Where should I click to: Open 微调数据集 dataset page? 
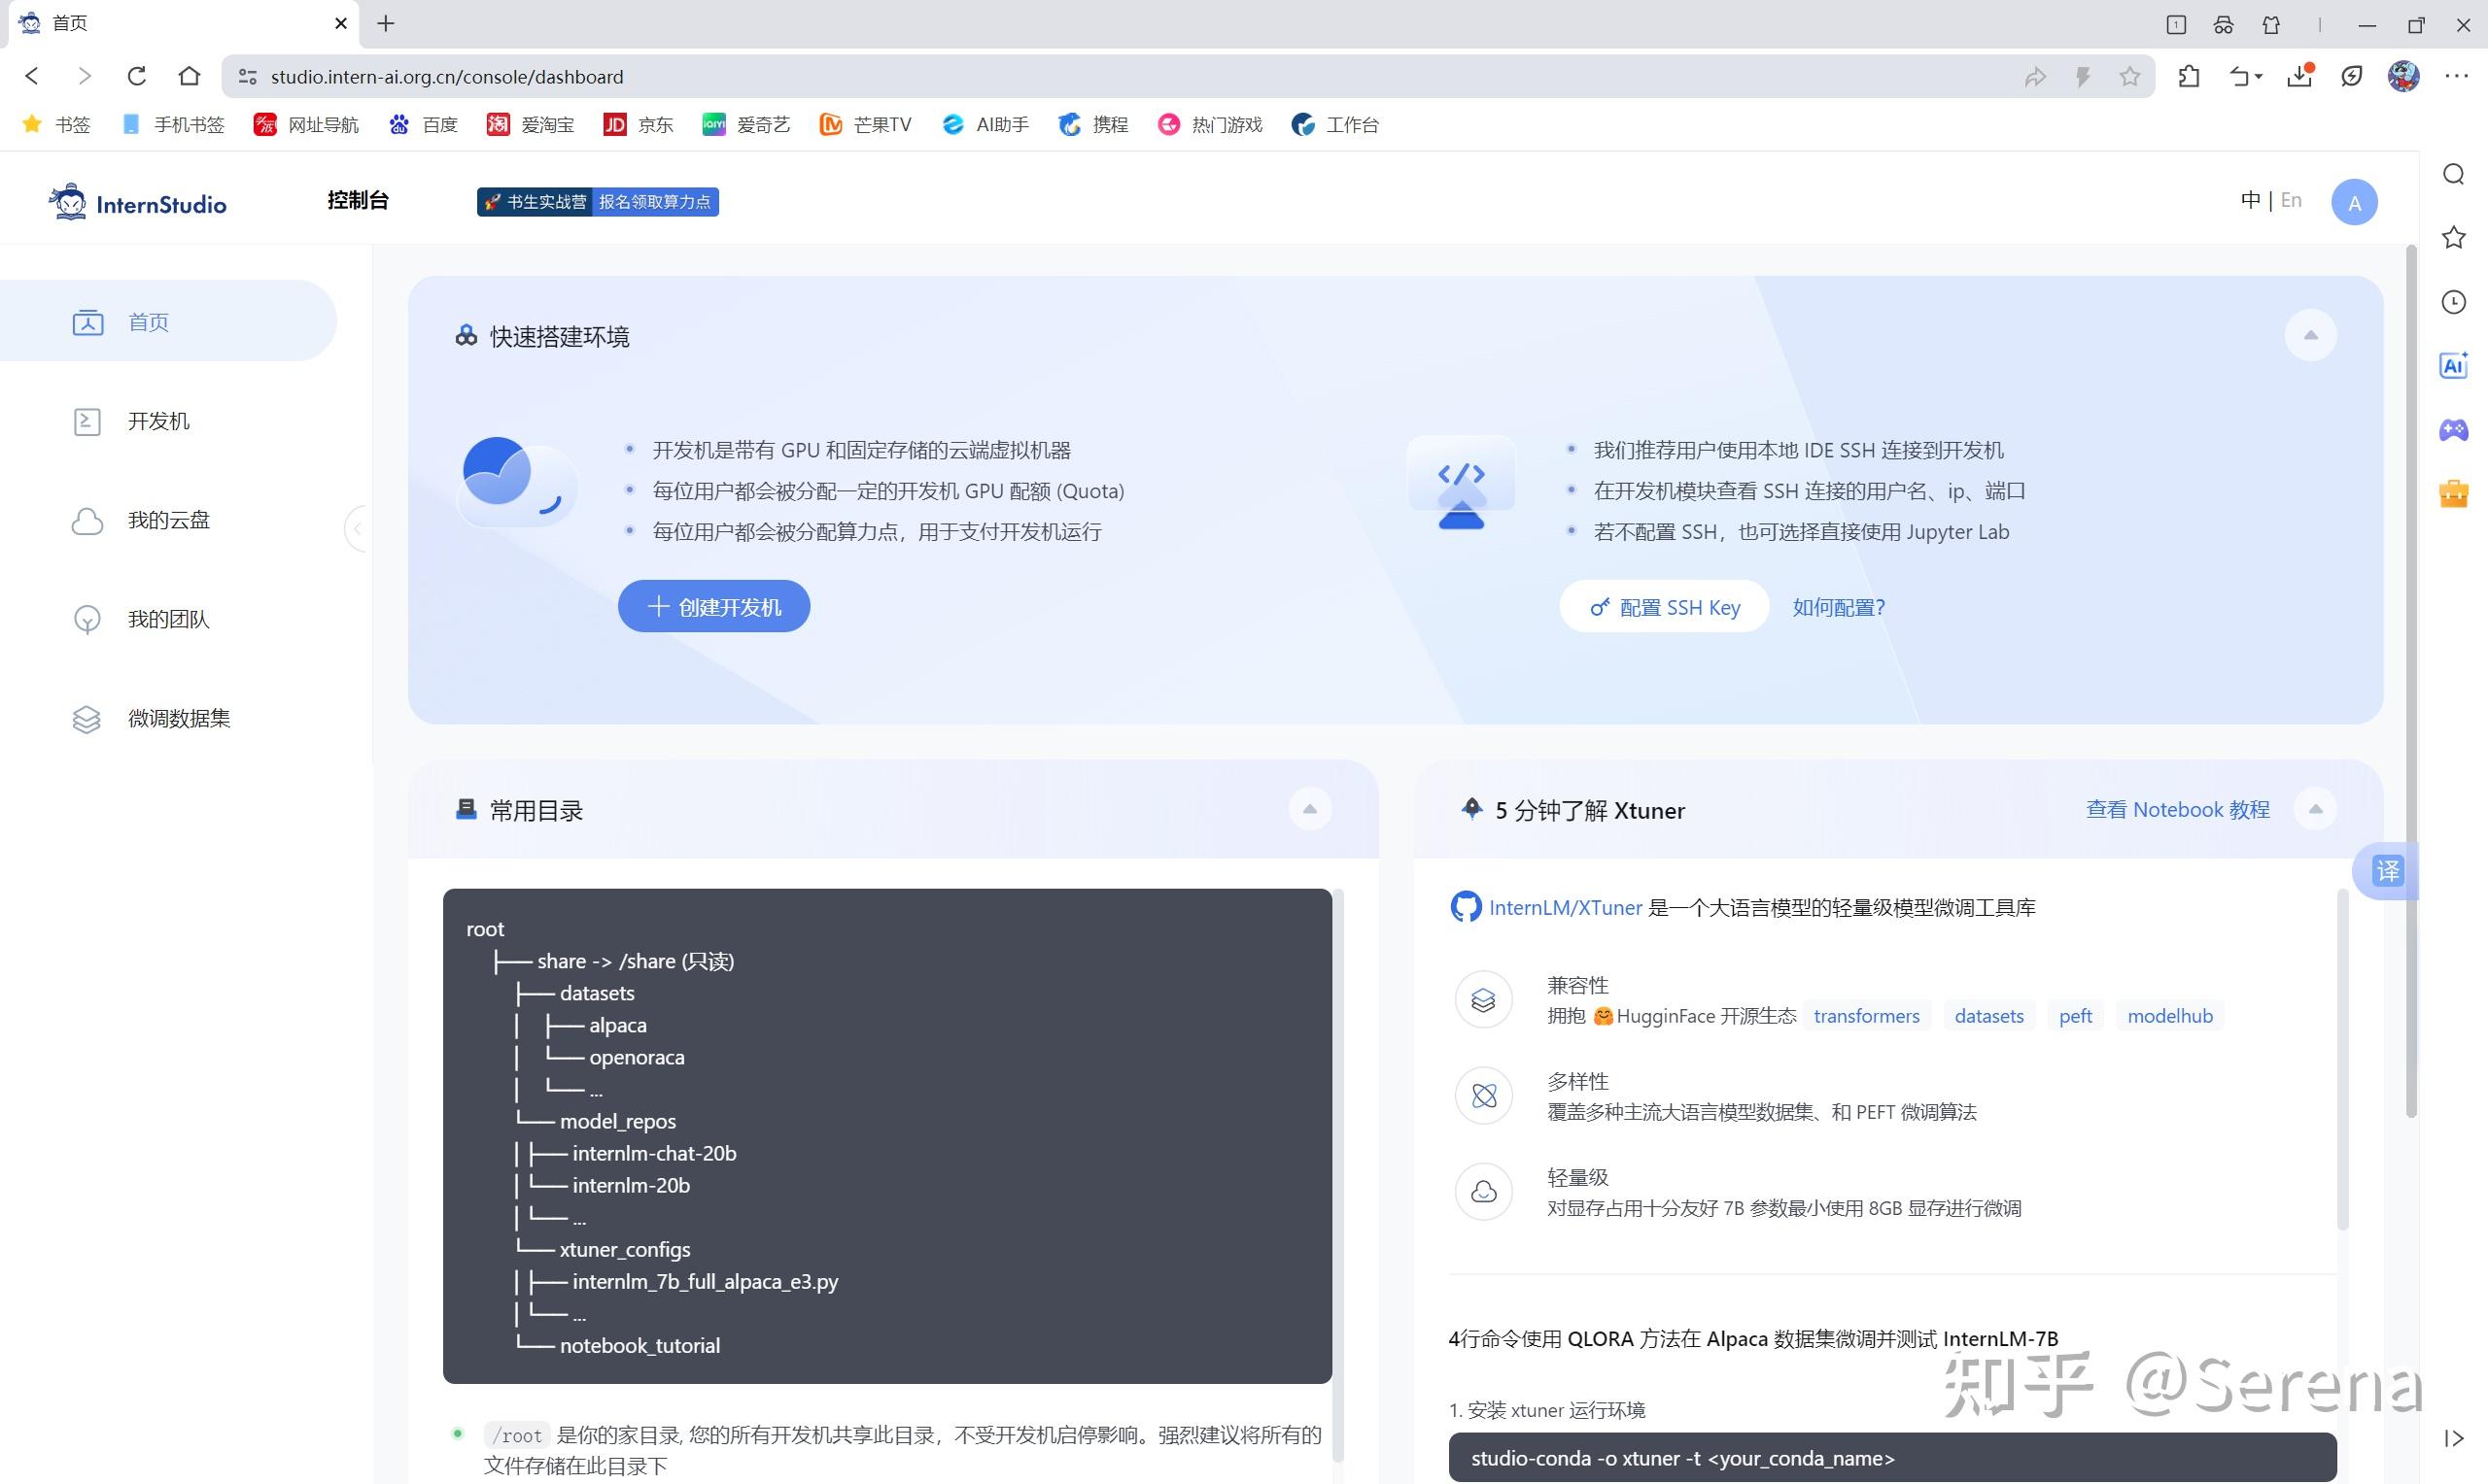[179, 718]
